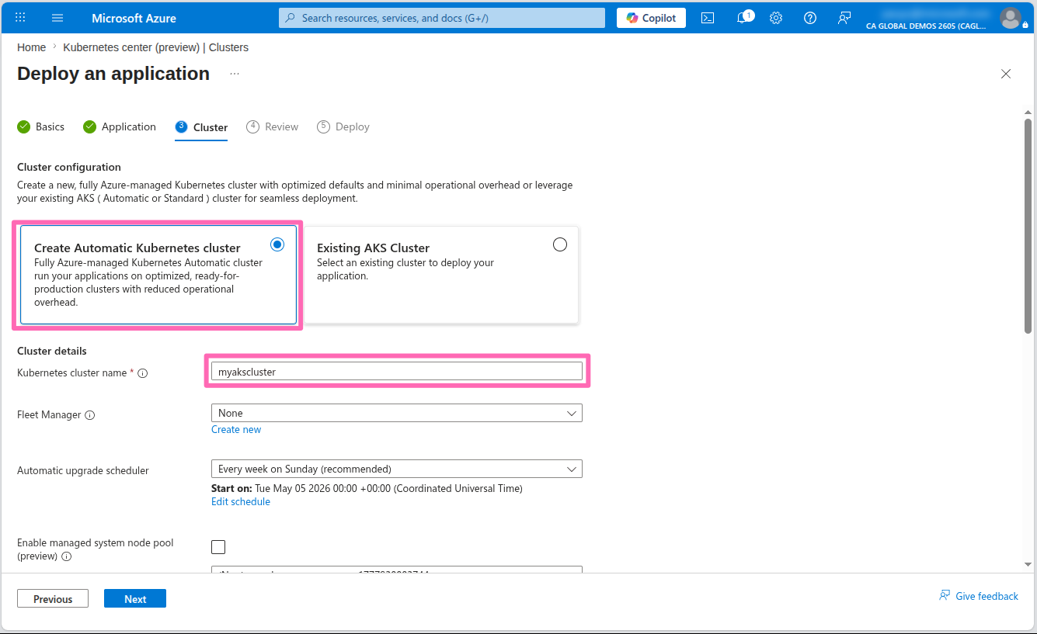The image size is (1037, 634).
Task: Open the account avatar menu
Action: (x=1010, y=17)
